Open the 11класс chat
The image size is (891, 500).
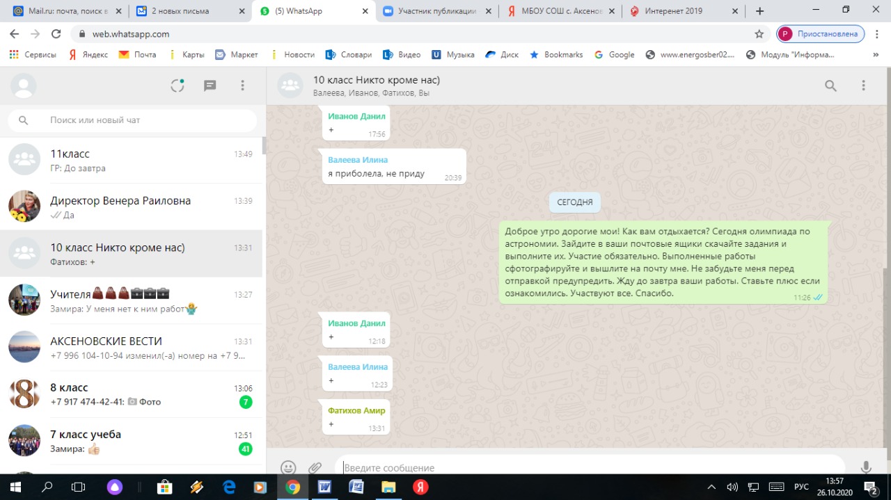(132, 161)
